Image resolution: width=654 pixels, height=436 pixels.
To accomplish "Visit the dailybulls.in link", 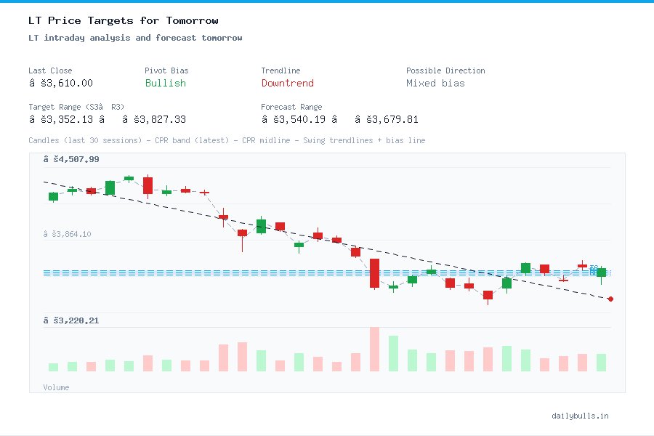I will pos(581,416).
